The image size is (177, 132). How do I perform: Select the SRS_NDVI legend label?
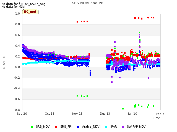(43, 127)
